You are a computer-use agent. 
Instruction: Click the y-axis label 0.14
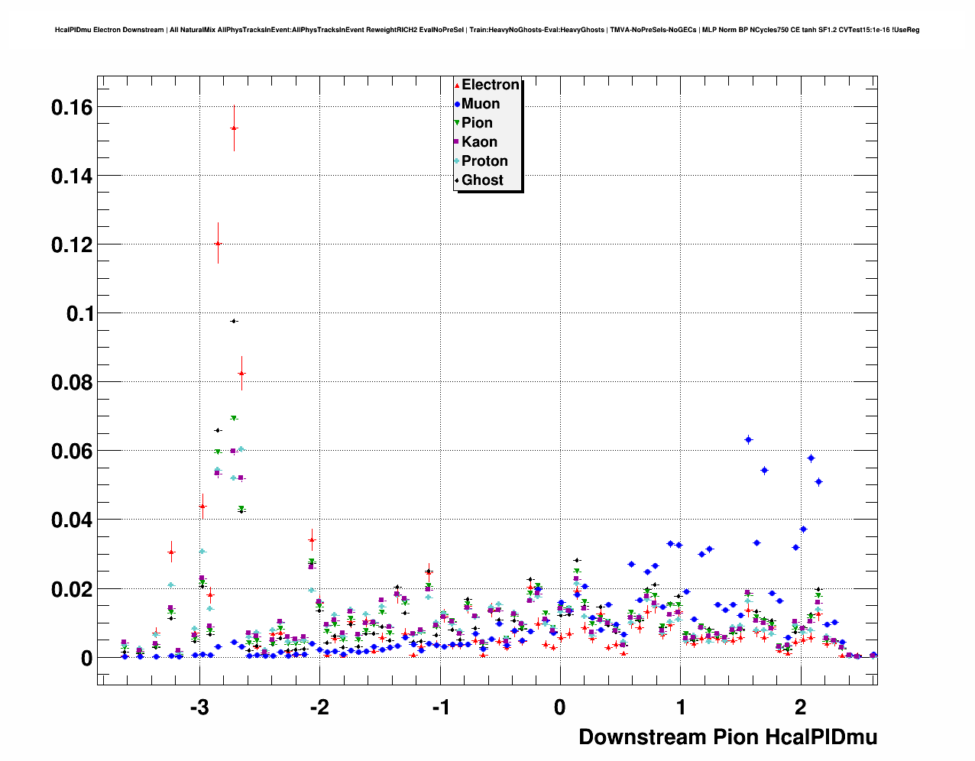click(x=72, y=176)
